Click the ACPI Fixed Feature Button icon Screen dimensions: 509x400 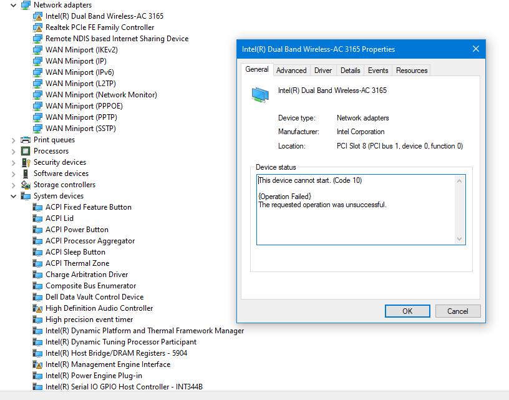[x=37, y=207]
